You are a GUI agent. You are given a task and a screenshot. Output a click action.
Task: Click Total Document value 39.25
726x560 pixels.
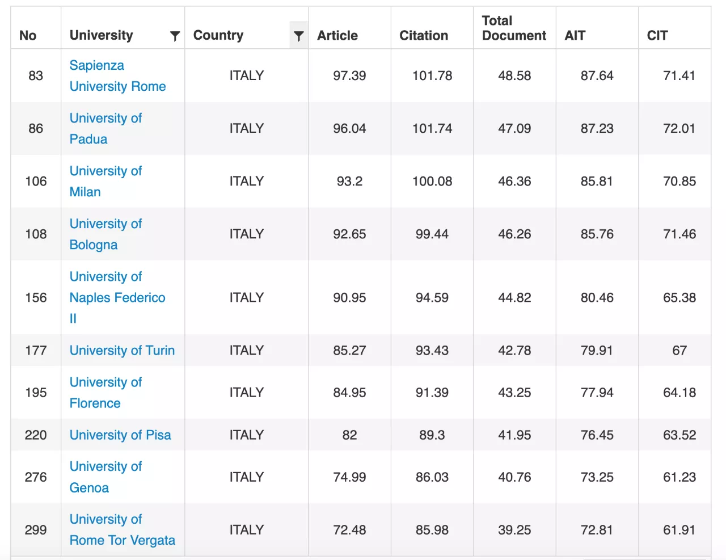pos(514,529)
